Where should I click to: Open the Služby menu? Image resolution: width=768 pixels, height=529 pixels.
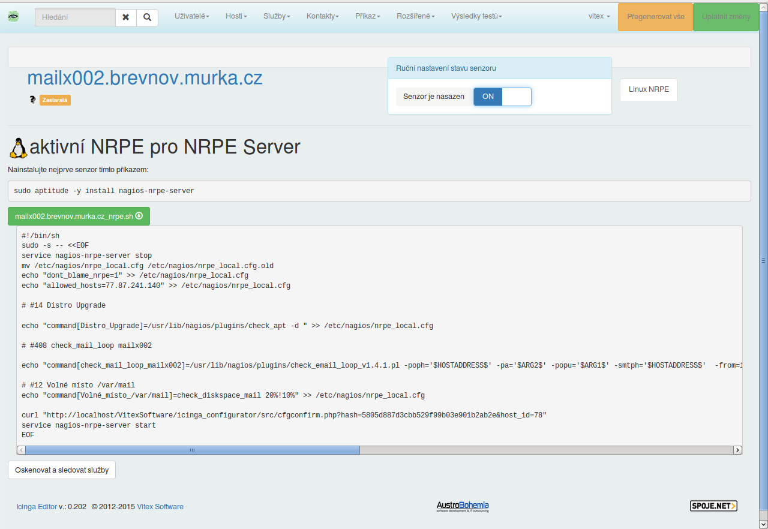pos(276,16)
